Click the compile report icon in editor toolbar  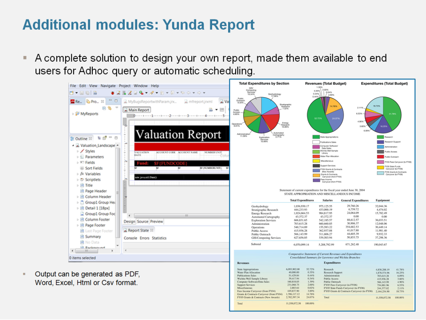(210, 110)
